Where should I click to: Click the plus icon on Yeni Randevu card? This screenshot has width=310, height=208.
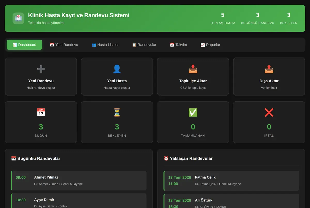click(x=41, y=69)
